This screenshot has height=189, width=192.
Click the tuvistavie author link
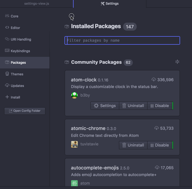(89, 144)
